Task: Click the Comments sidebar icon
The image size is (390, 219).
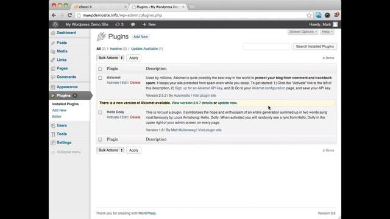Action: (x=53, y=77)
